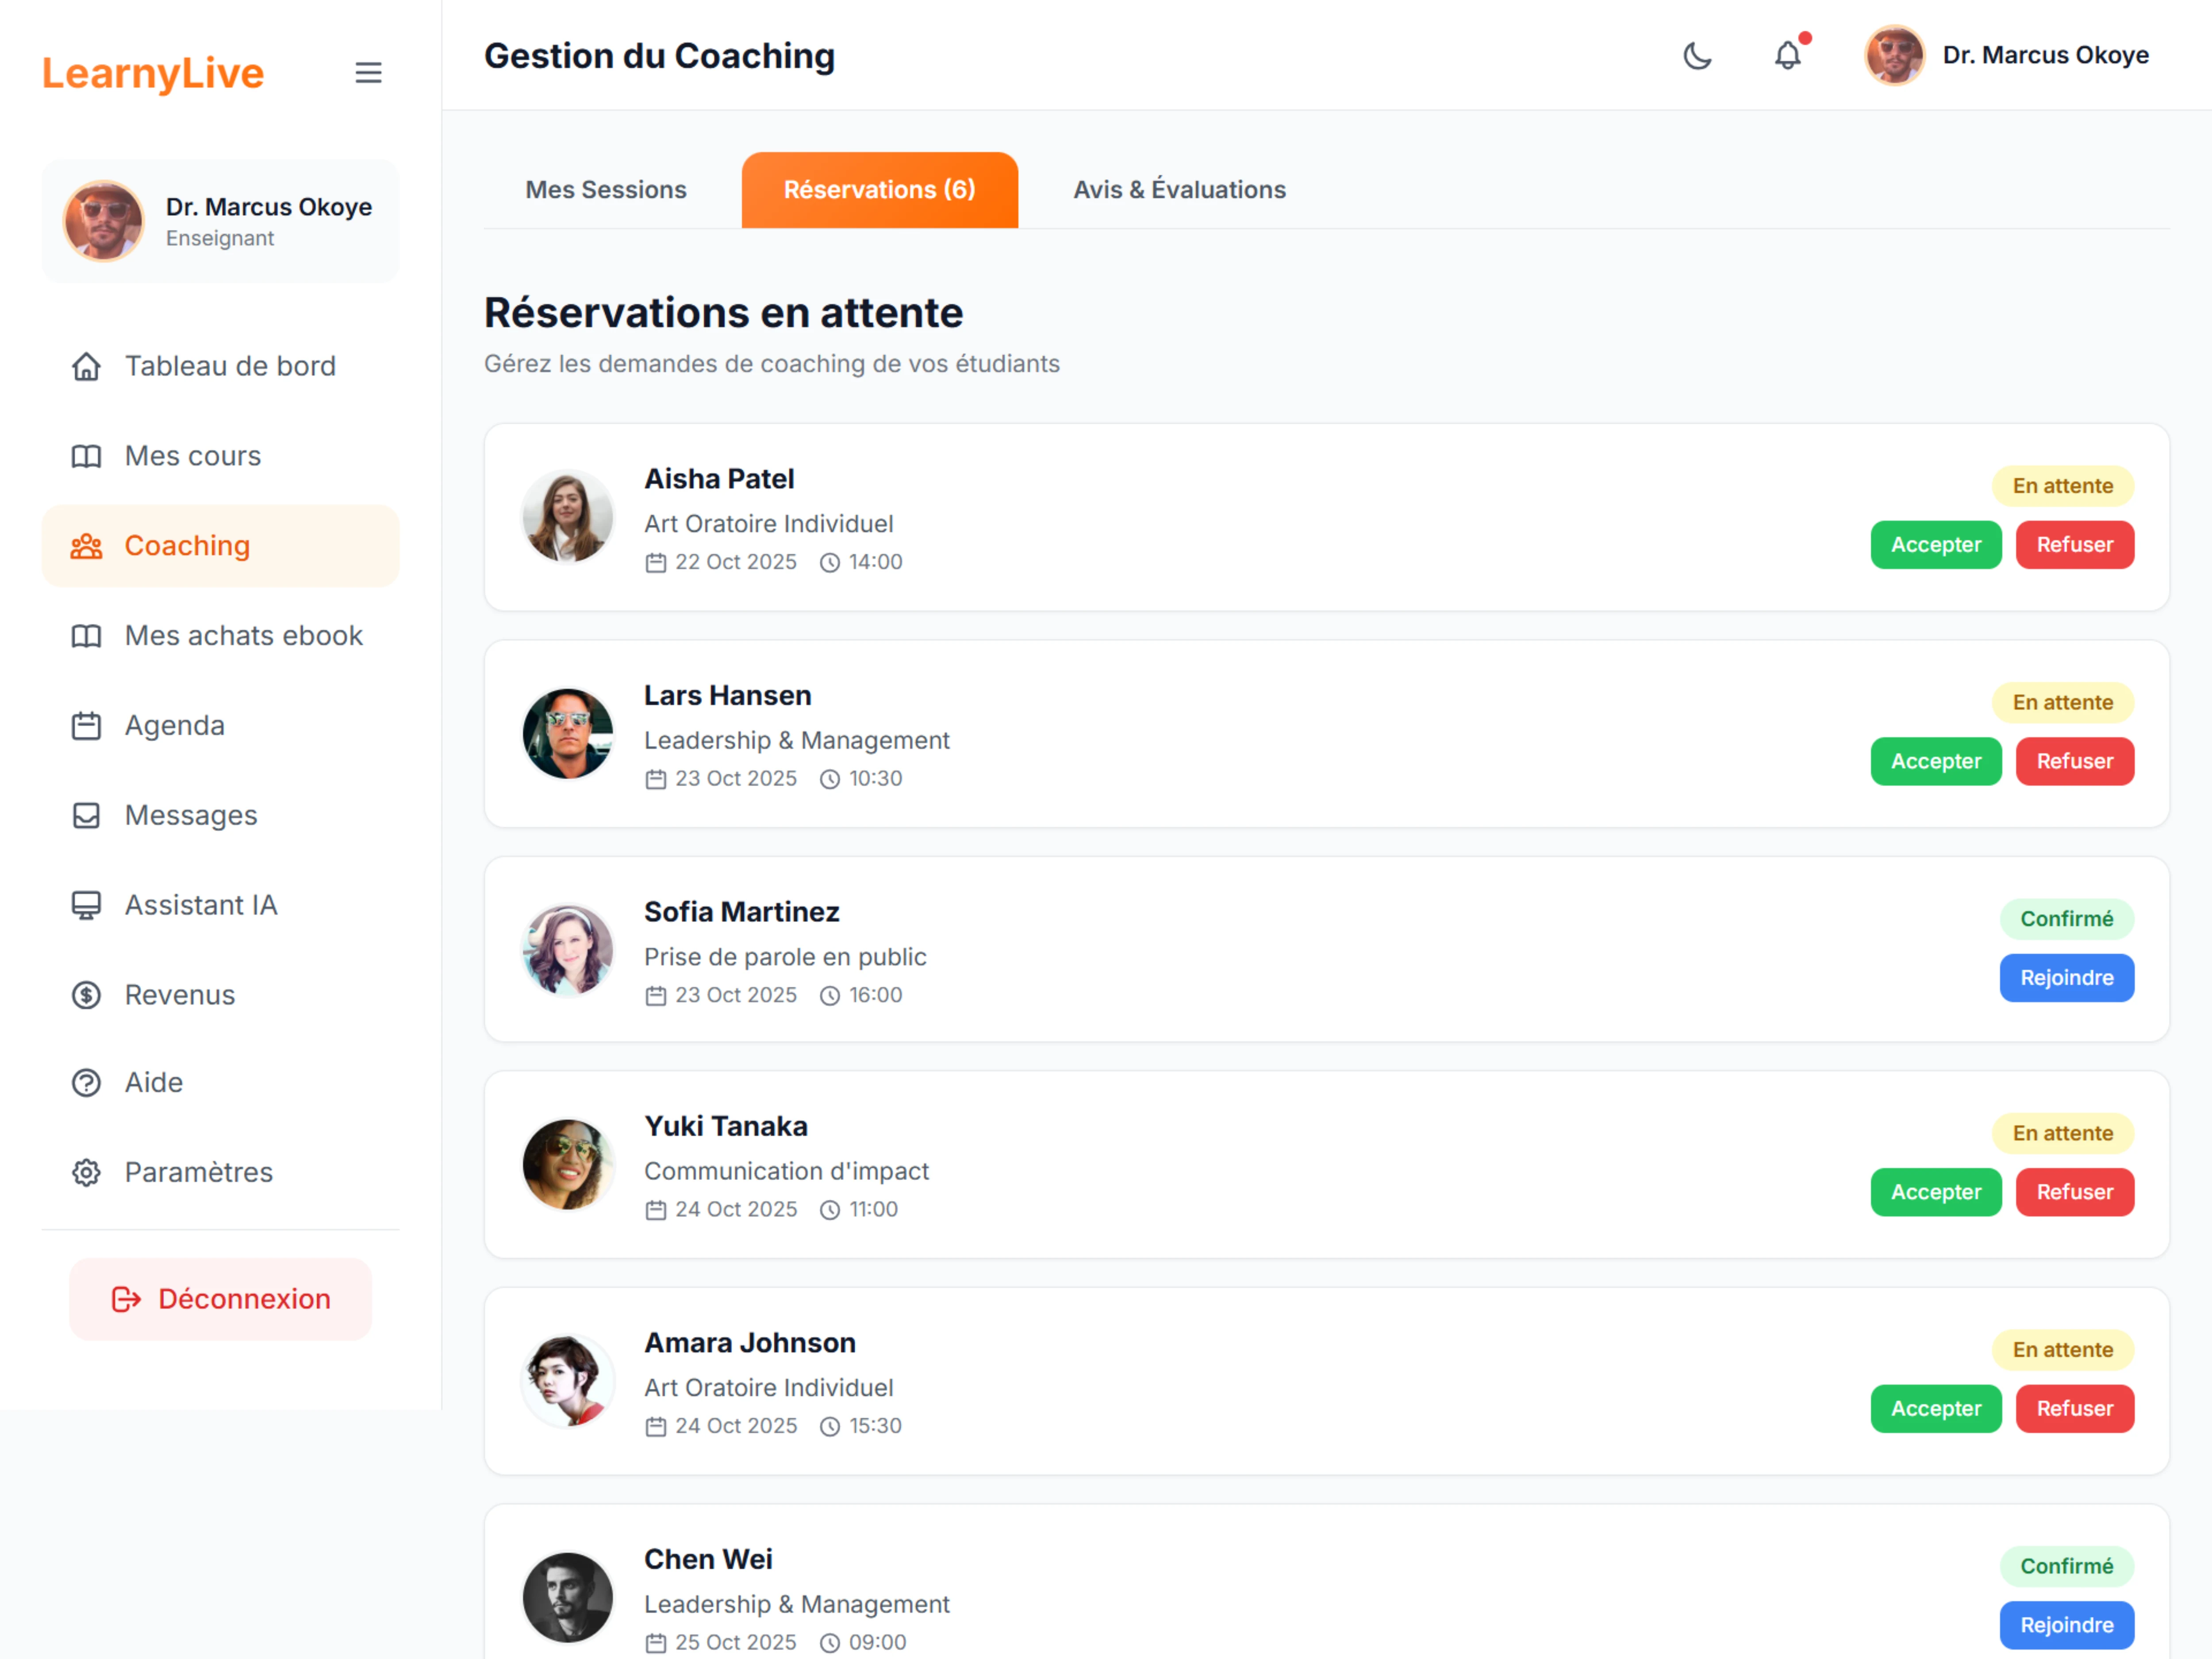2212x1659 pixels.
Task: Accept Aisha Patel's reservation
Action: click(x=1935, y=545)
